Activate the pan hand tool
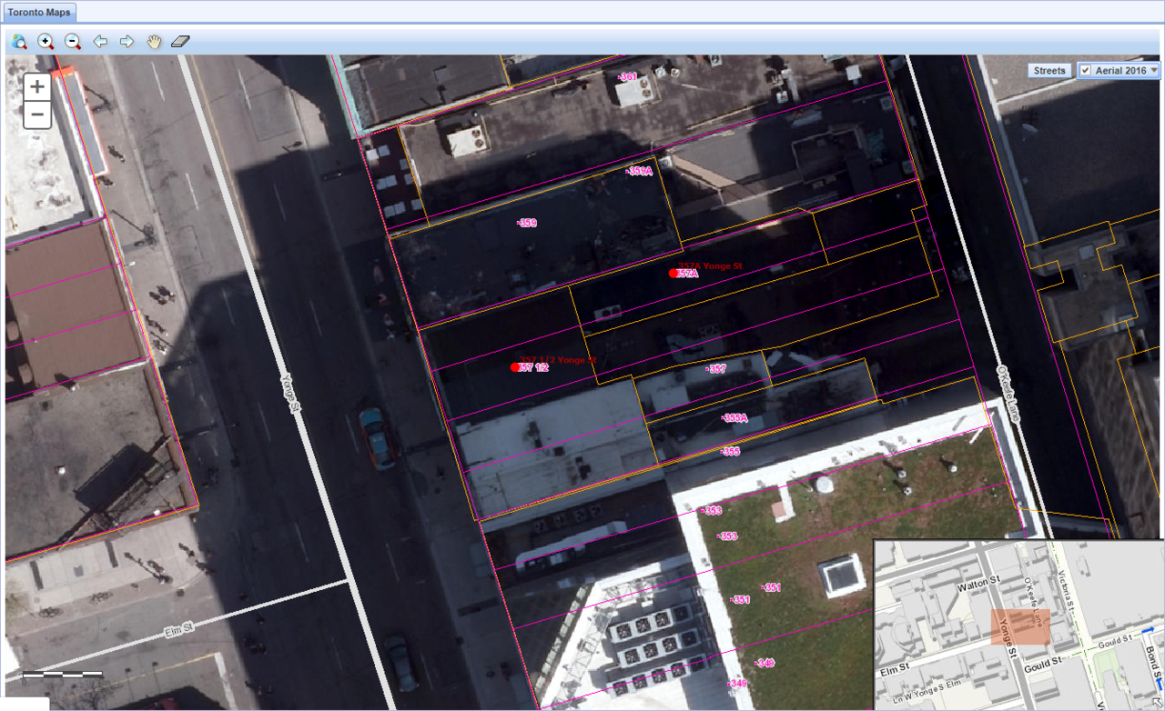The image size is (1165, 711). (154, 42)
